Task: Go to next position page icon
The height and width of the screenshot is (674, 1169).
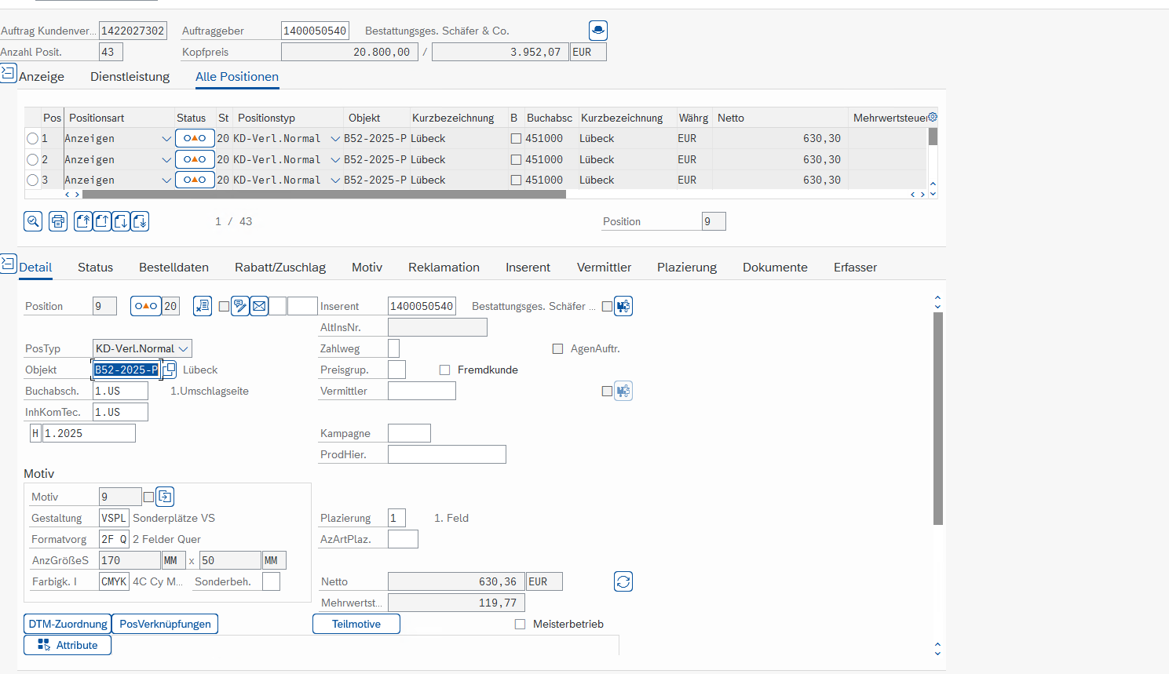Action: (121, 221)
